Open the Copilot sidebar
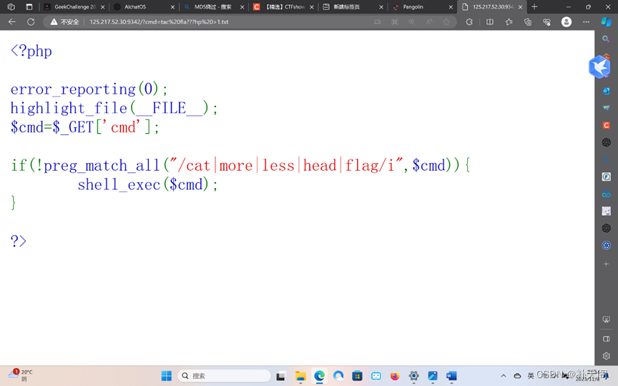This screenshot has width=618, height=386. [x=606, y=22]
